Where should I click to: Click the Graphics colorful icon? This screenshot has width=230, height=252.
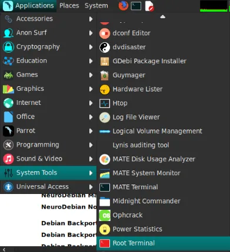coord(8,89)
